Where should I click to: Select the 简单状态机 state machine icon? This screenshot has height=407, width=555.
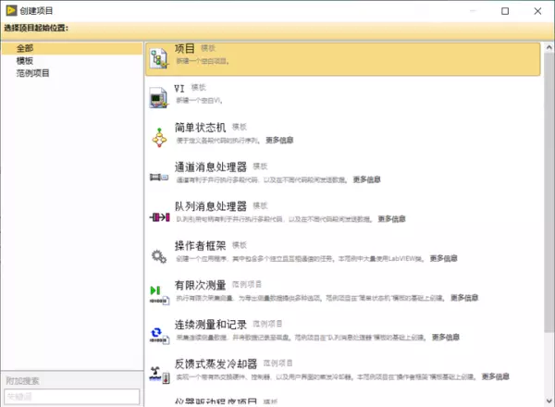[159, 138]
